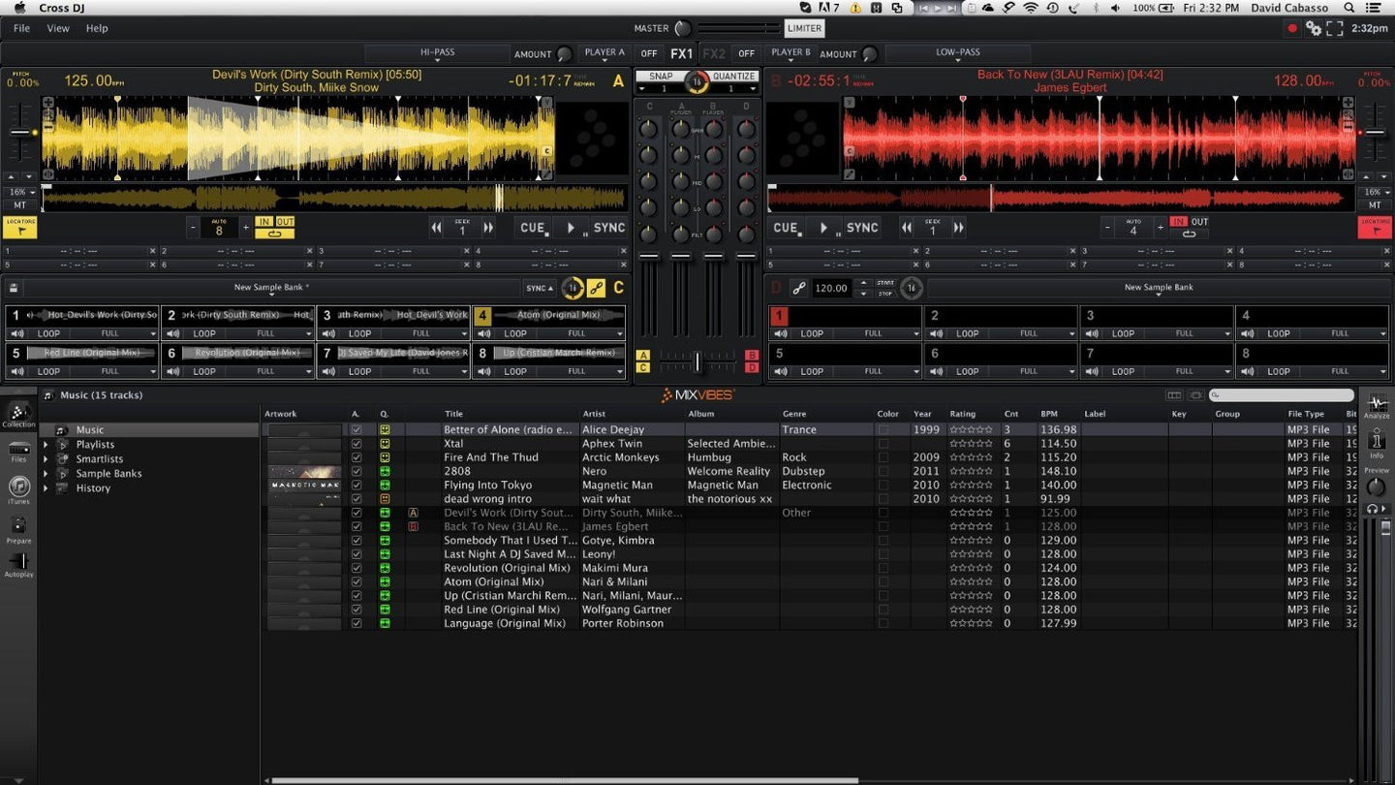
Task: Toggle SNAP in the mixer header
Action: (x=661, y=77)
